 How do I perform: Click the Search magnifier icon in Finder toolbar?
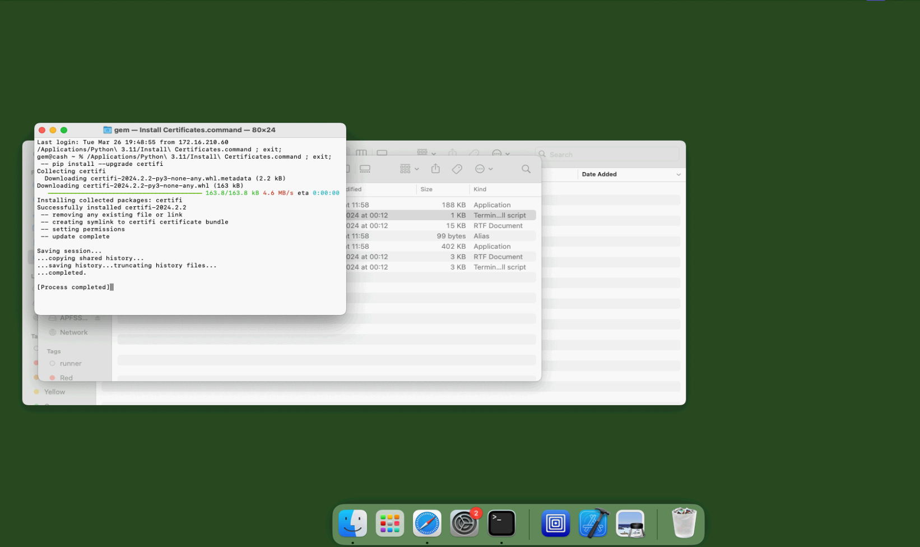pyautogui.click(x=526, y=168)
